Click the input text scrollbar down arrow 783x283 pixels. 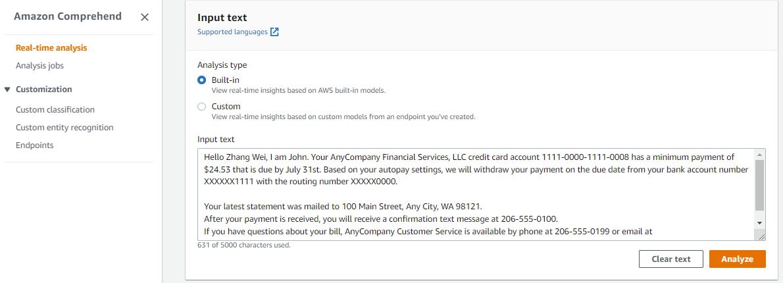coord(759,223)
